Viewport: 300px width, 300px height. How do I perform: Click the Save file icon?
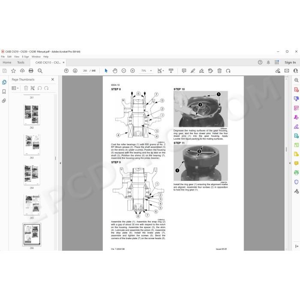point(4,71)
